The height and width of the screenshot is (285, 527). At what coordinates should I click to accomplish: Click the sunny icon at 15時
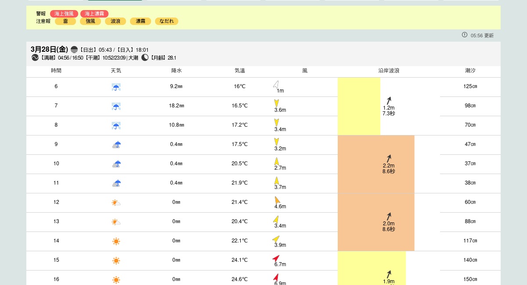(116, 260)
